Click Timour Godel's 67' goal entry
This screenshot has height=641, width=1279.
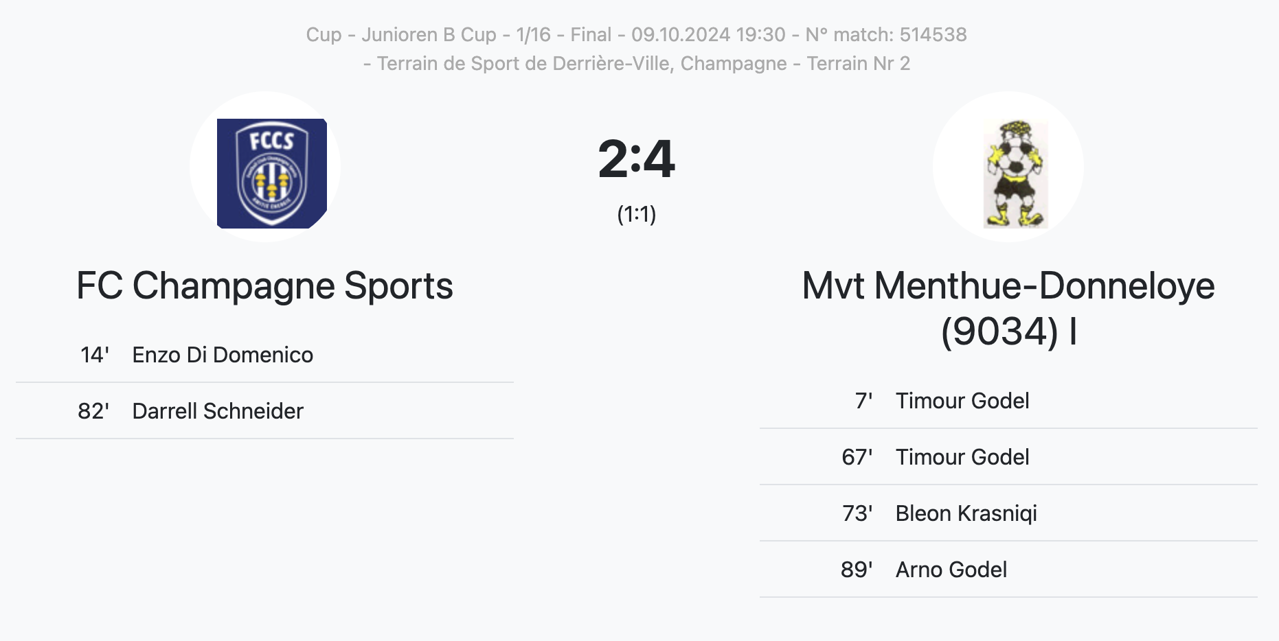click(x=1008, y=457)
